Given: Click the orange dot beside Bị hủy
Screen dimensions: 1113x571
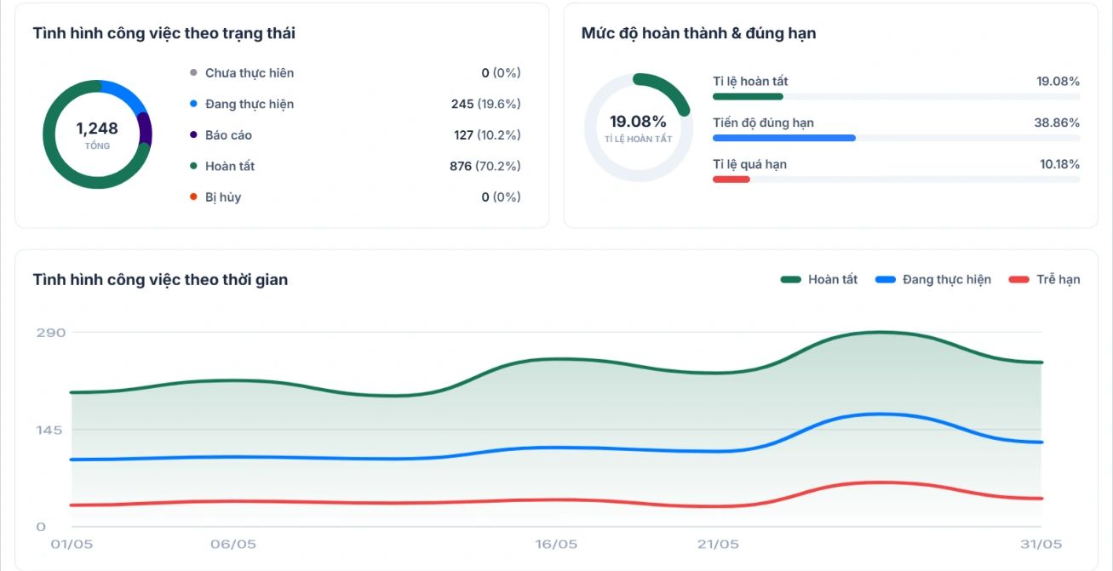Looking at the screenshot, I should point(193,197).
